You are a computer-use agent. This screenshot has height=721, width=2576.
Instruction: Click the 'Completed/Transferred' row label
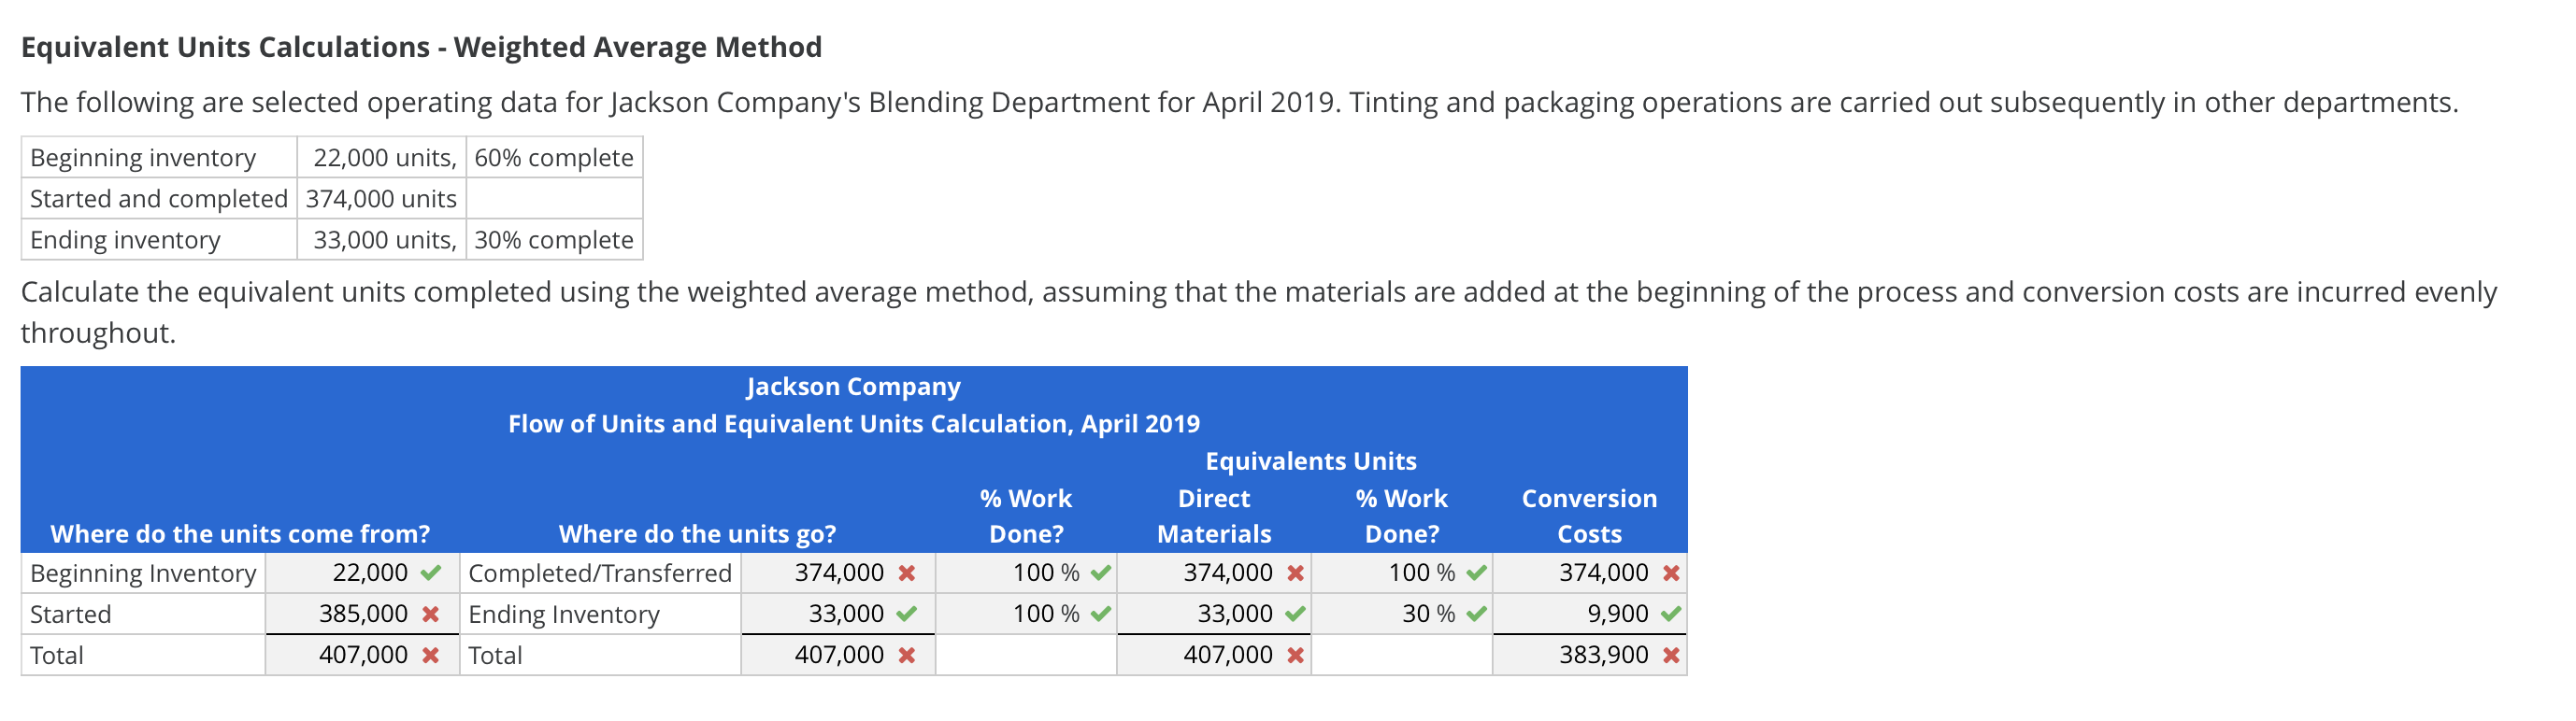600,573
